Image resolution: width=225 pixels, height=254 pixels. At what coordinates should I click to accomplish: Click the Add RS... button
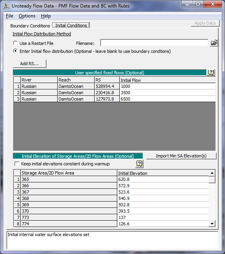click(x=29, y=64)
